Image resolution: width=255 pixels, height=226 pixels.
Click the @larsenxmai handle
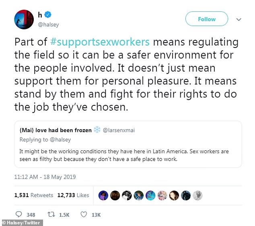(x=119, y=130)
